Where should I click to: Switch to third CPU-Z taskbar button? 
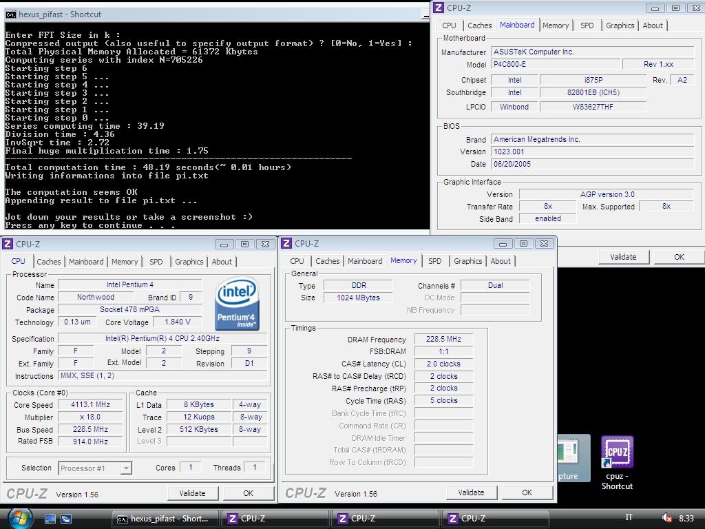[x=495, y=519]
